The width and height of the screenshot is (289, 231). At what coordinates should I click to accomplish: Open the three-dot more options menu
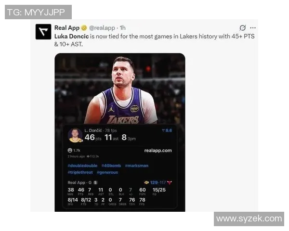tap(253, 28)
